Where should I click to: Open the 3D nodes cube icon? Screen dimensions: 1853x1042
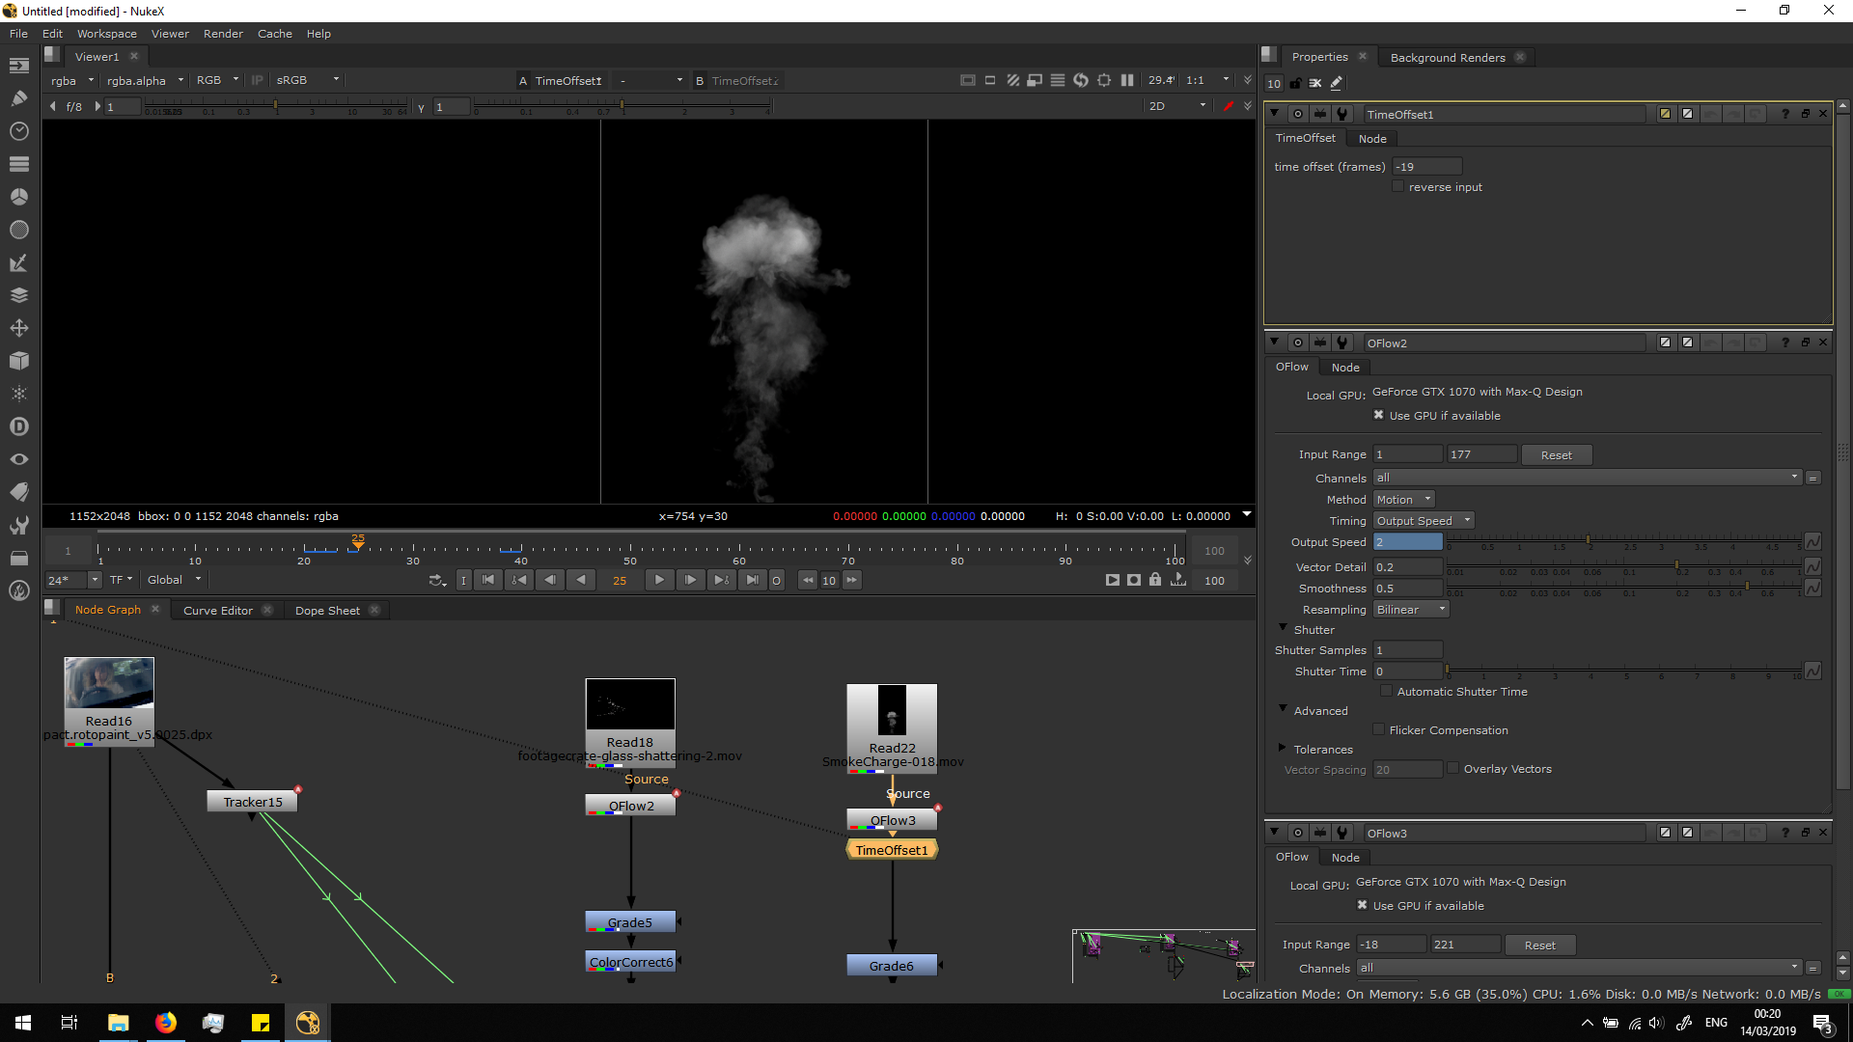(x=18, y=361)
